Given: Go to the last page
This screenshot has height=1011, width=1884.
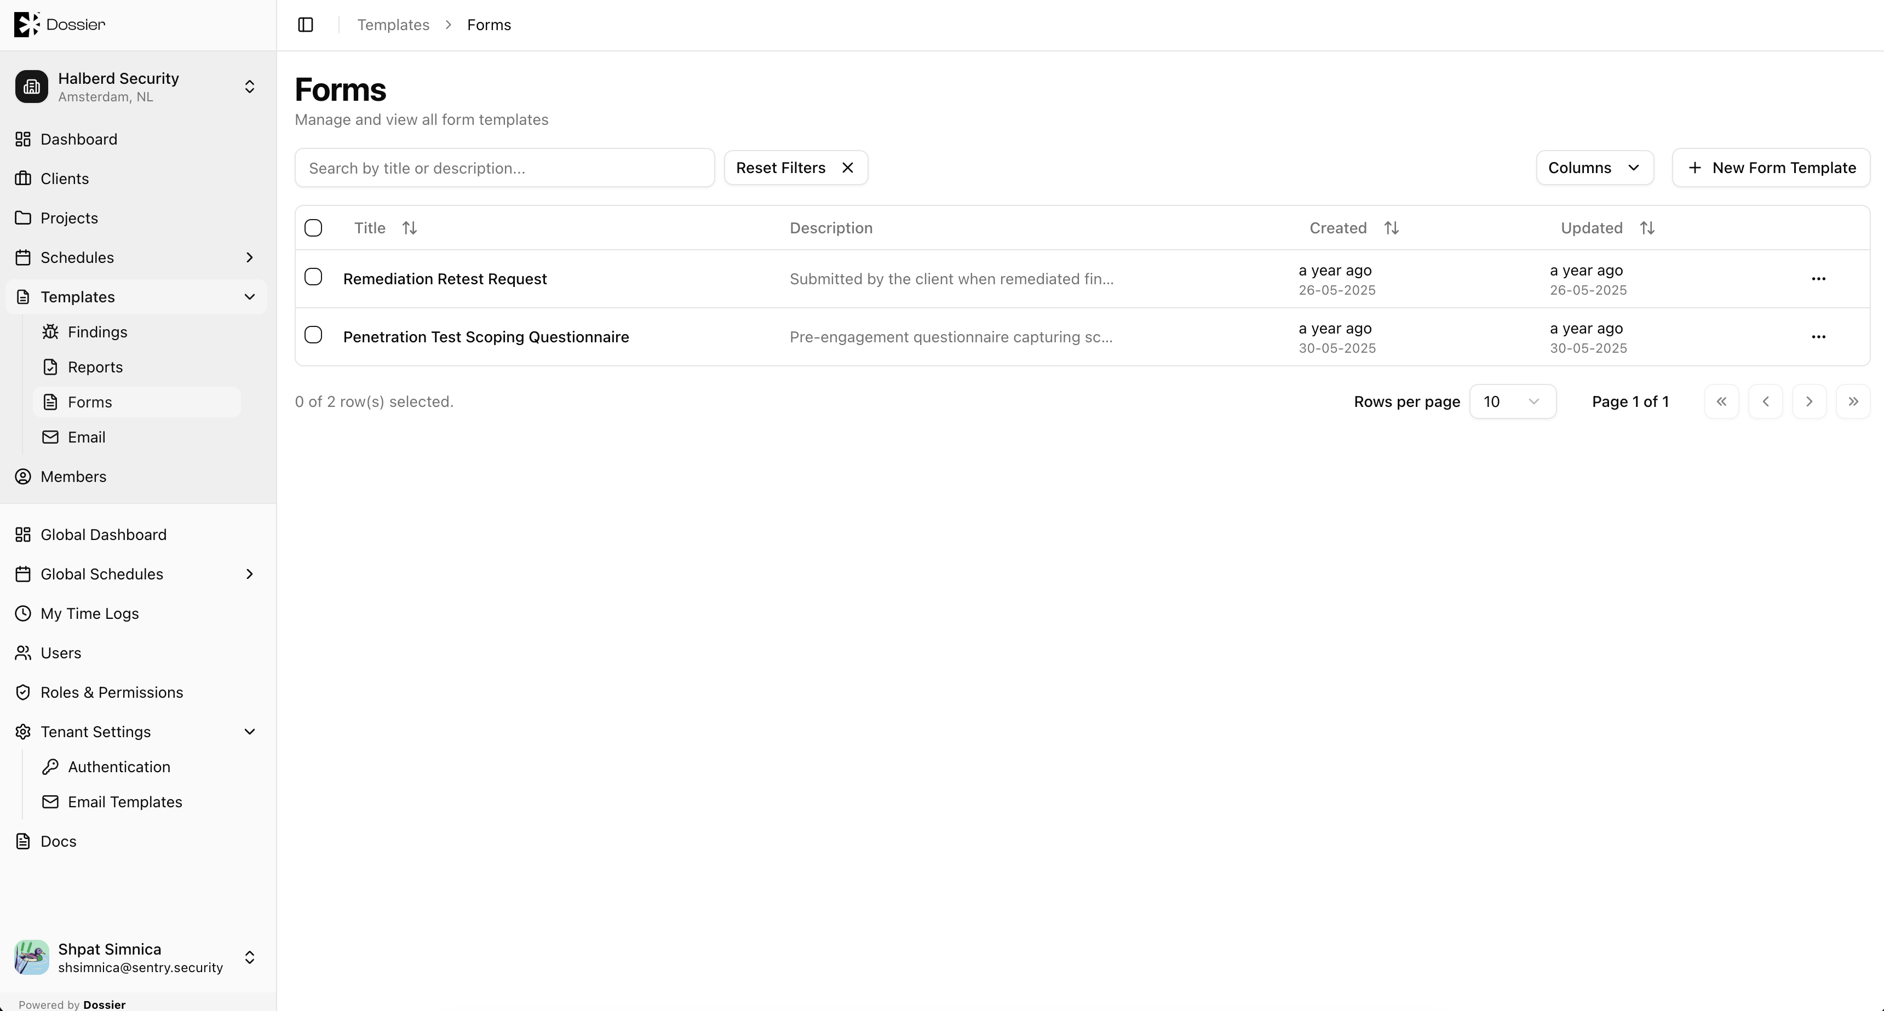Looking at the screenshot, I should tap(1853, 401).
